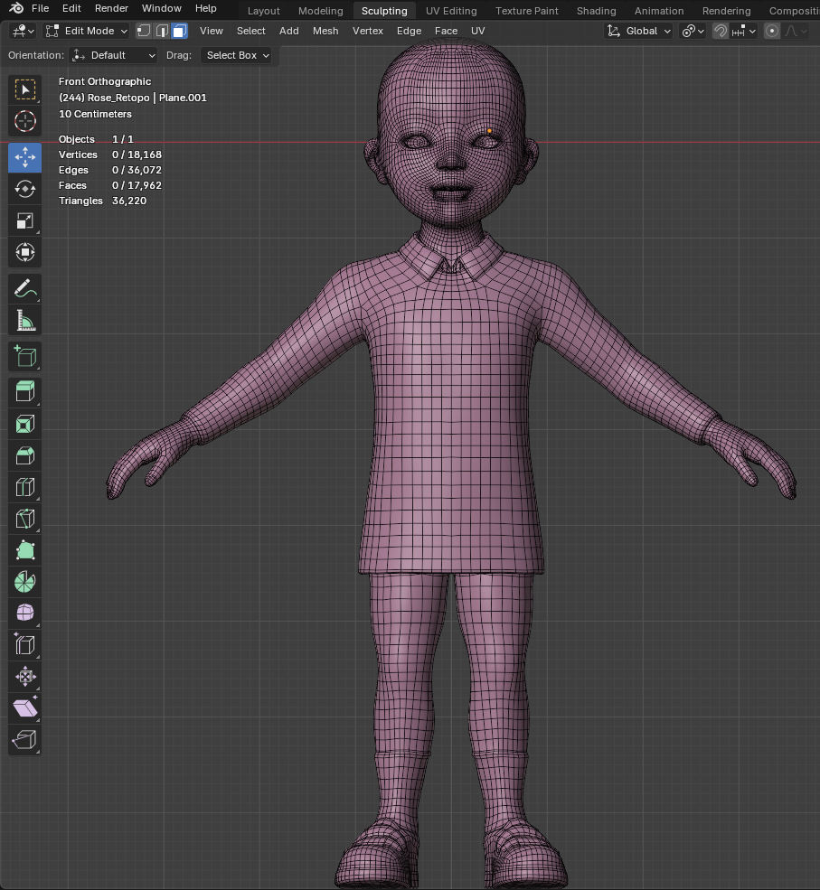The width and height of the screenshot is (820, 890).
Task: Click the character's nose on the mesh
Action: click(450, 162)
